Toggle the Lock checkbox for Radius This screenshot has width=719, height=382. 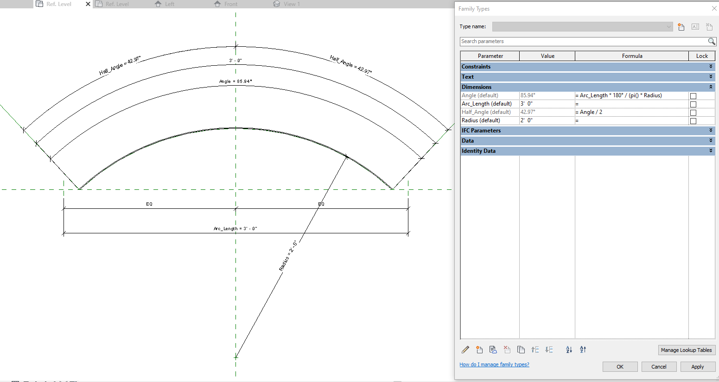[x=693, y=120]
